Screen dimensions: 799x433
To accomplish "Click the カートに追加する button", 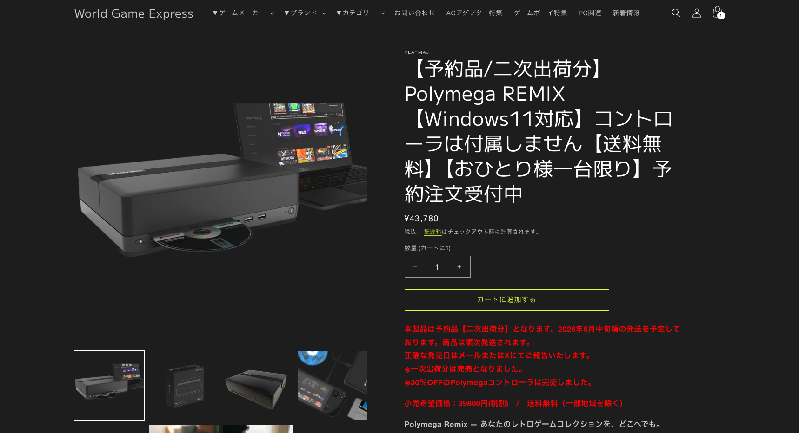I will pyautogui.click(x=506, y=300).
